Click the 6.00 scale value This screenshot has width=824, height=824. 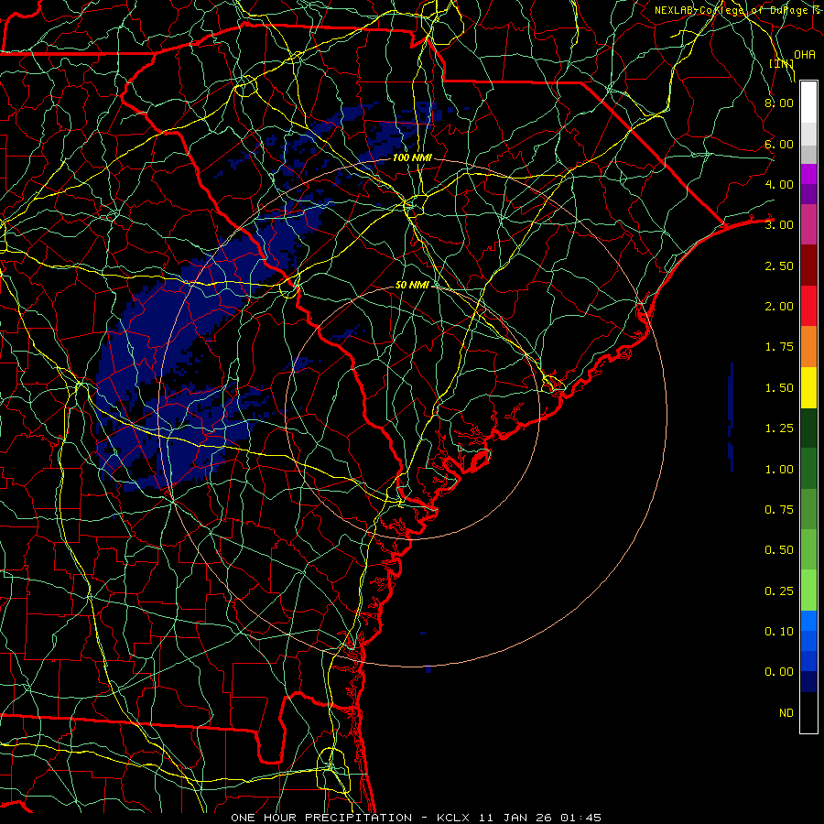tap(779, 144)
